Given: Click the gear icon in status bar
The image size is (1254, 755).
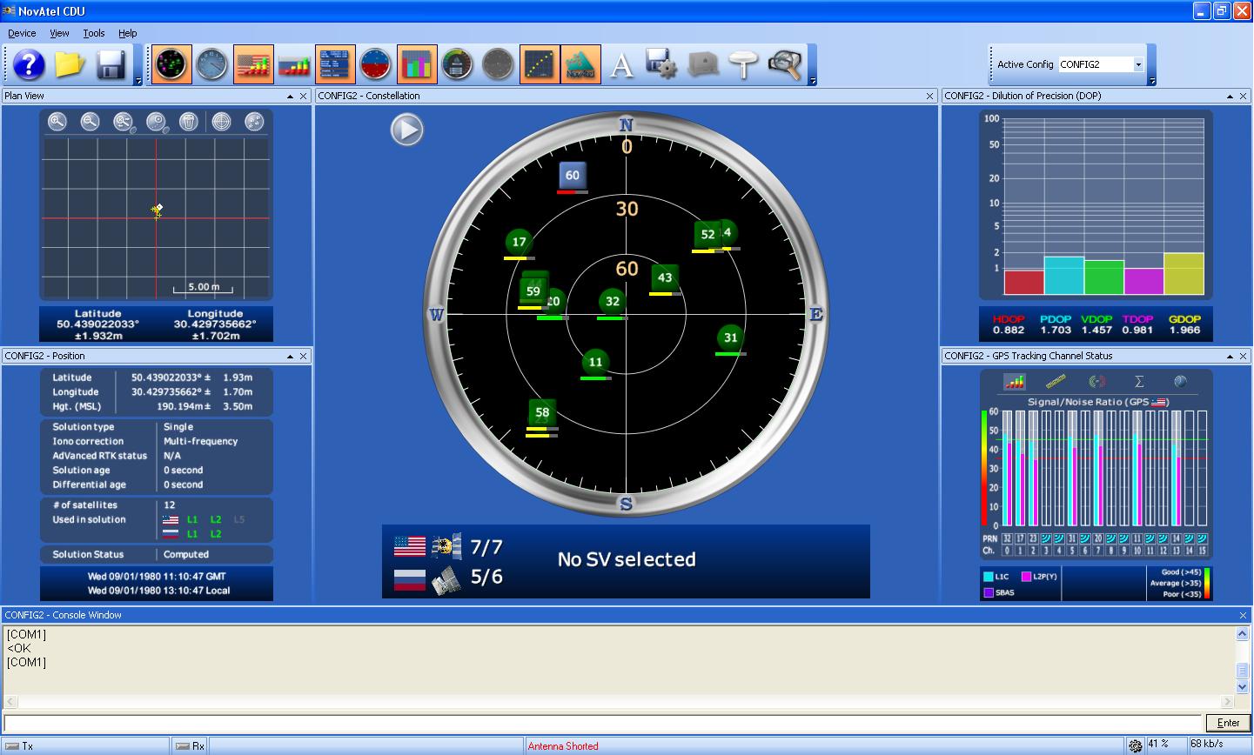Looking at the screenshot, I should (1135, 745).
